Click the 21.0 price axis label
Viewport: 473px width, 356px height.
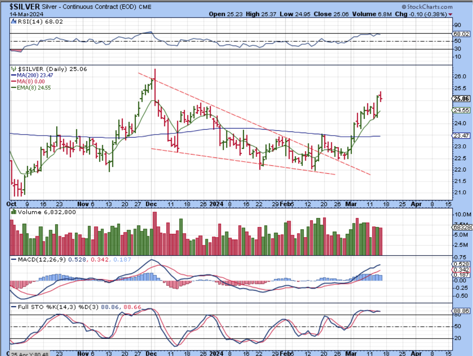(x=460, y=193)
